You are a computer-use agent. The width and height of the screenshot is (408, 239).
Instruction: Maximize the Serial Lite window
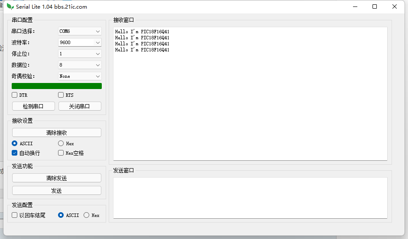pos(375,6)
